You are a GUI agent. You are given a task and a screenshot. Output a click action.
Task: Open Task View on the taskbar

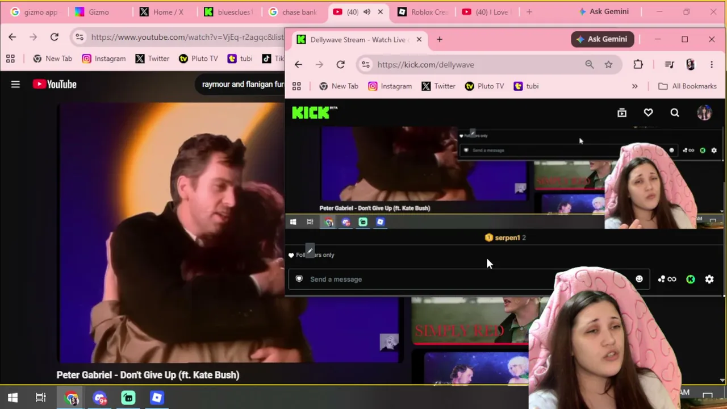(41, 398)
